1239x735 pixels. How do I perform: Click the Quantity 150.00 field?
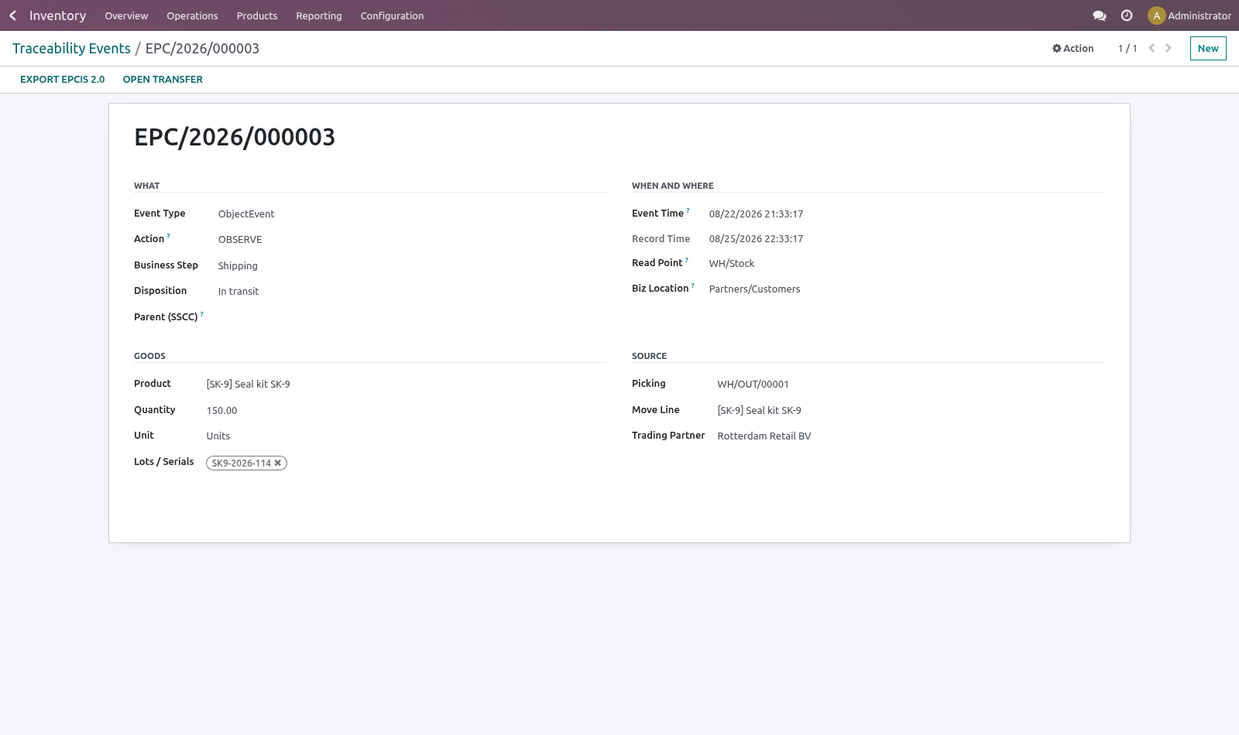point(407,410)
